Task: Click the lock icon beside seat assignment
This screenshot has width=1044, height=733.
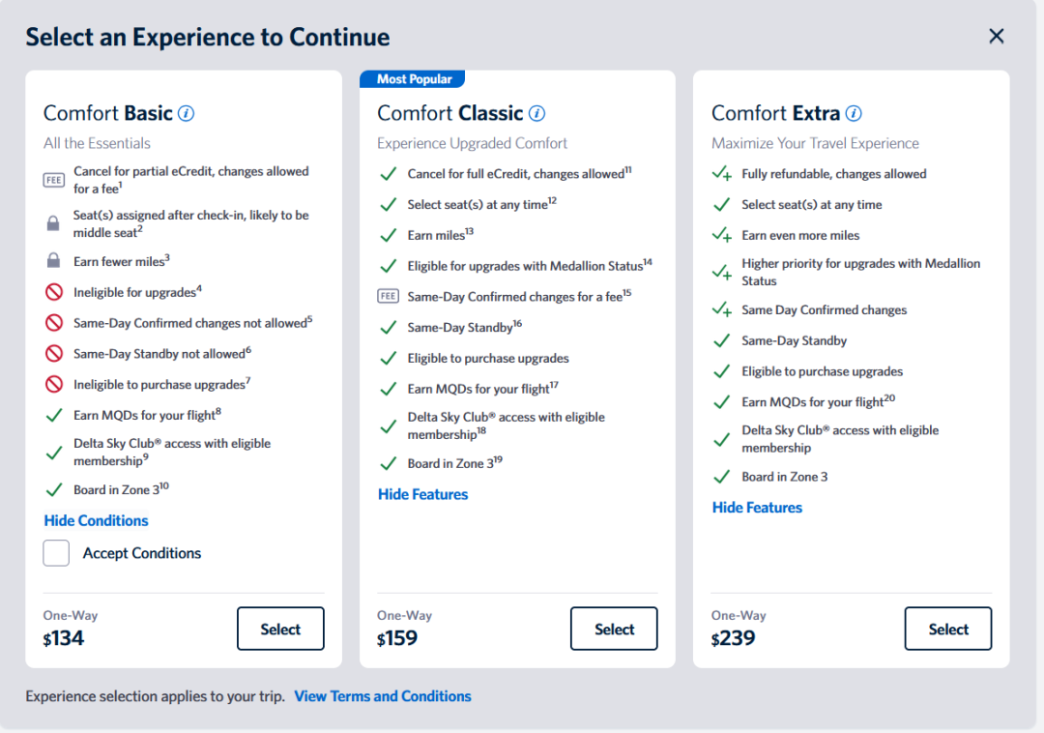Action: click(x=54, y=223)
